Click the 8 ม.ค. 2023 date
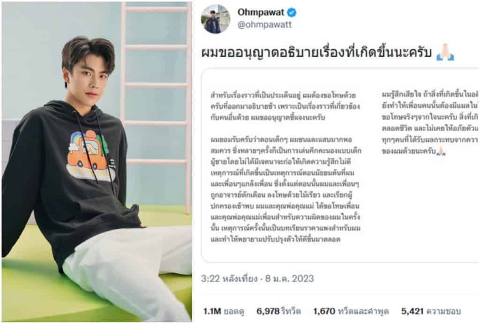The image size is (480, 324). pos(289,279)
